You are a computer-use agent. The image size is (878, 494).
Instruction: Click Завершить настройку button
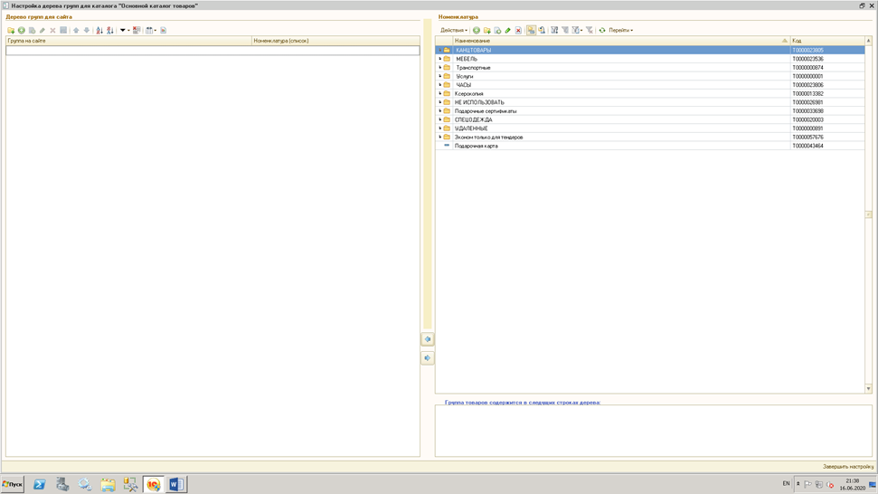coord(847,467)
